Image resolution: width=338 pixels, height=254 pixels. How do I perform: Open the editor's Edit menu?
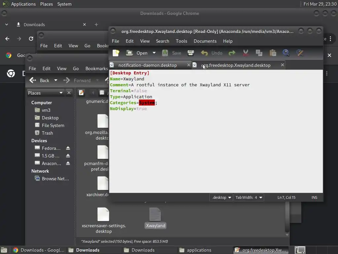coord(129,41)
